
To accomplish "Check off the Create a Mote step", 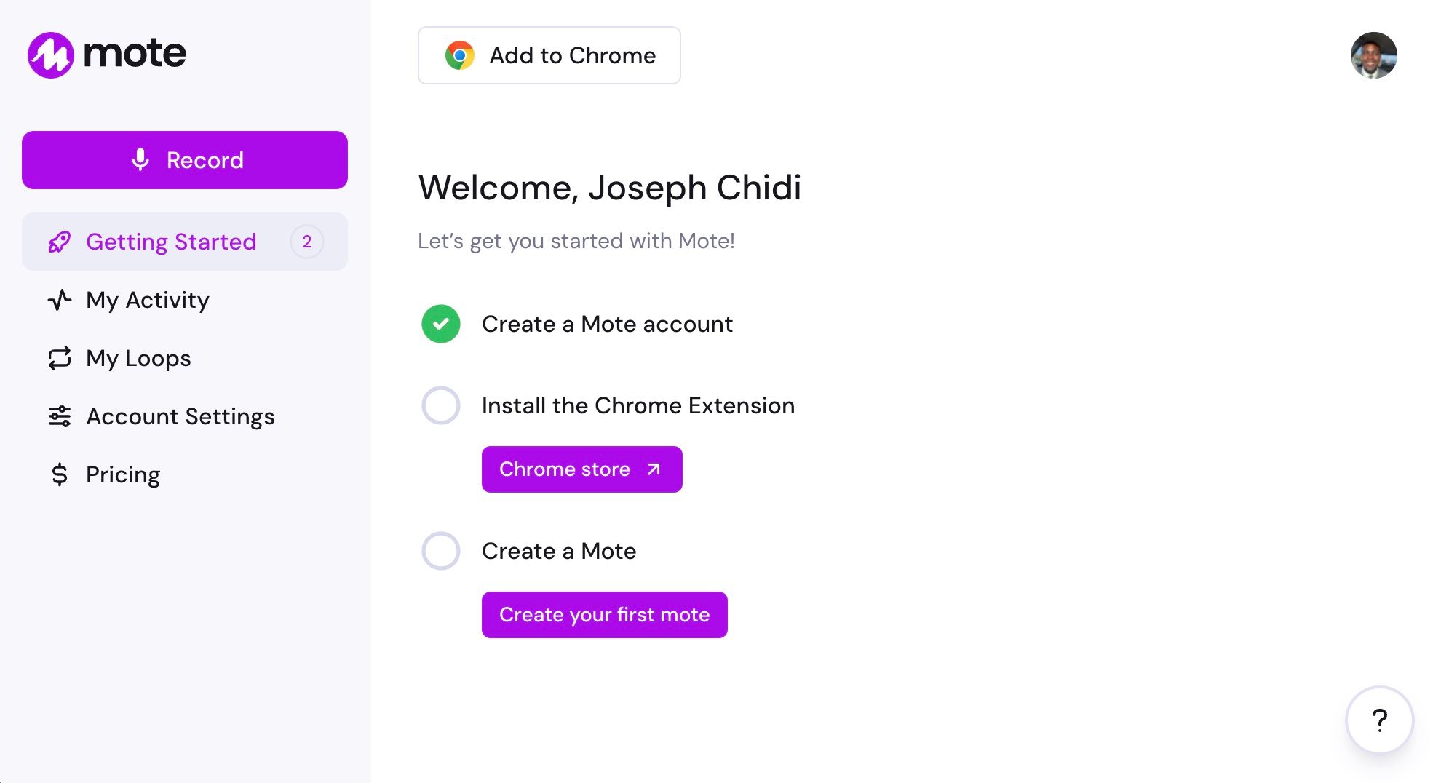I will click(440, 551).
